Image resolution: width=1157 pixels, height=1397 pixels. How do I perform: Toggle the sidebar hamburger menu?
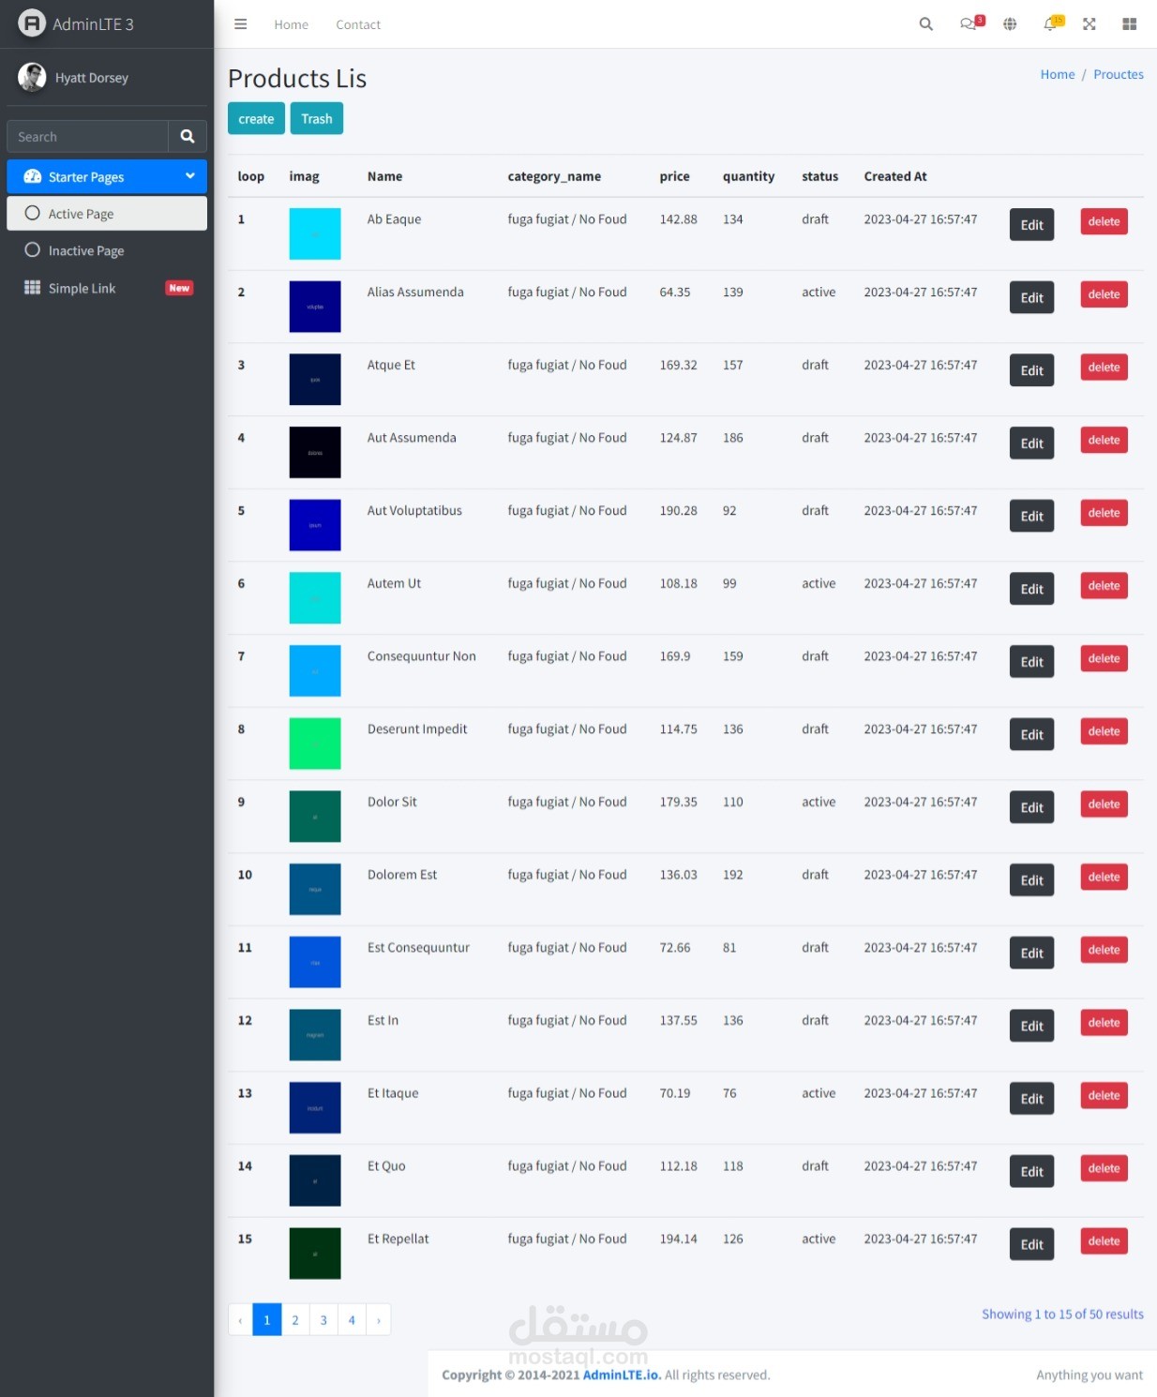point(240,24)
